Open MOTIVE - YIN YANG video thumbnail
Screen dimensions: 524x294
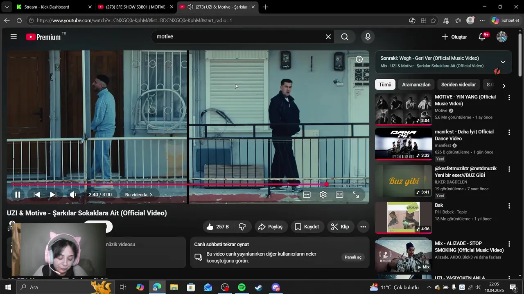point(403,109)
